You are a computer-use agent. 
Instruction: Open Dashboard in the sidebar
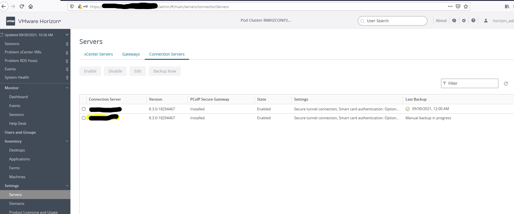(18, 97)
